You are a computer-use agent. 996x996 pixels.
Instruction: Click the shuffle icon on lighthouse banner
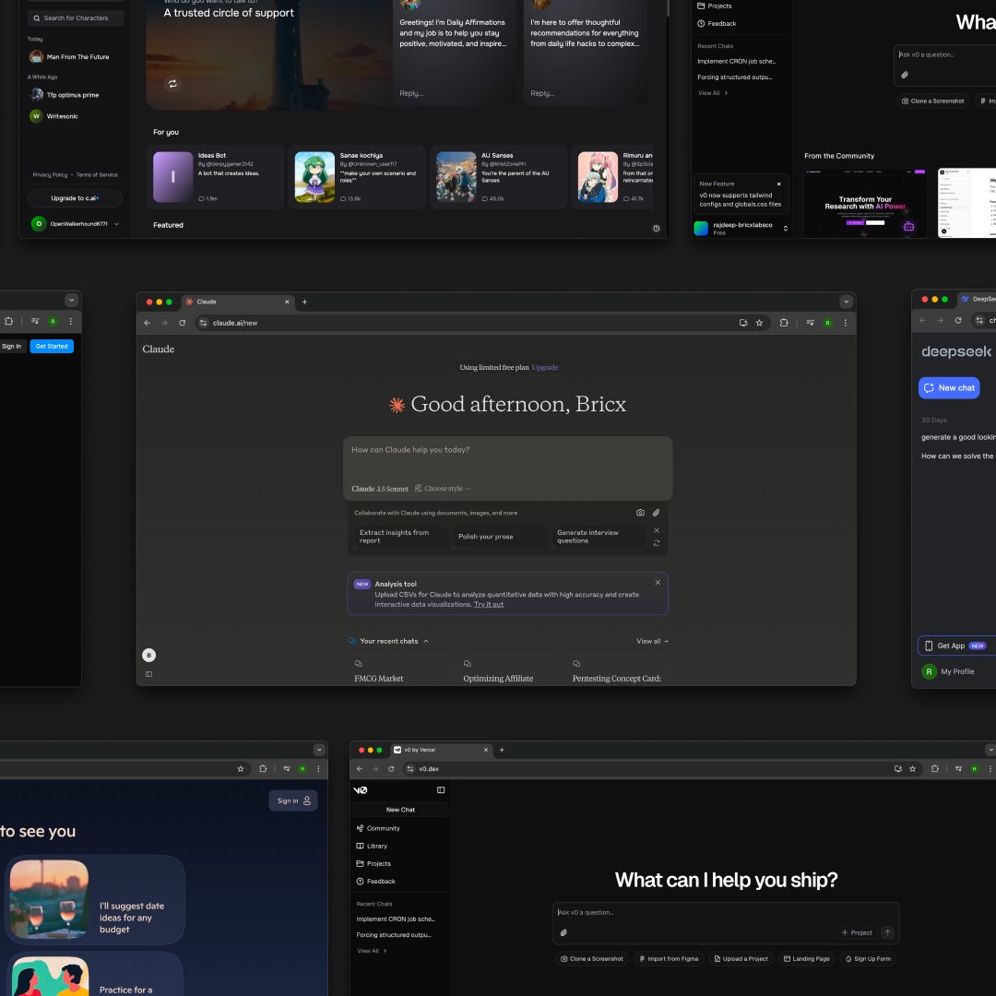(172, 83)
